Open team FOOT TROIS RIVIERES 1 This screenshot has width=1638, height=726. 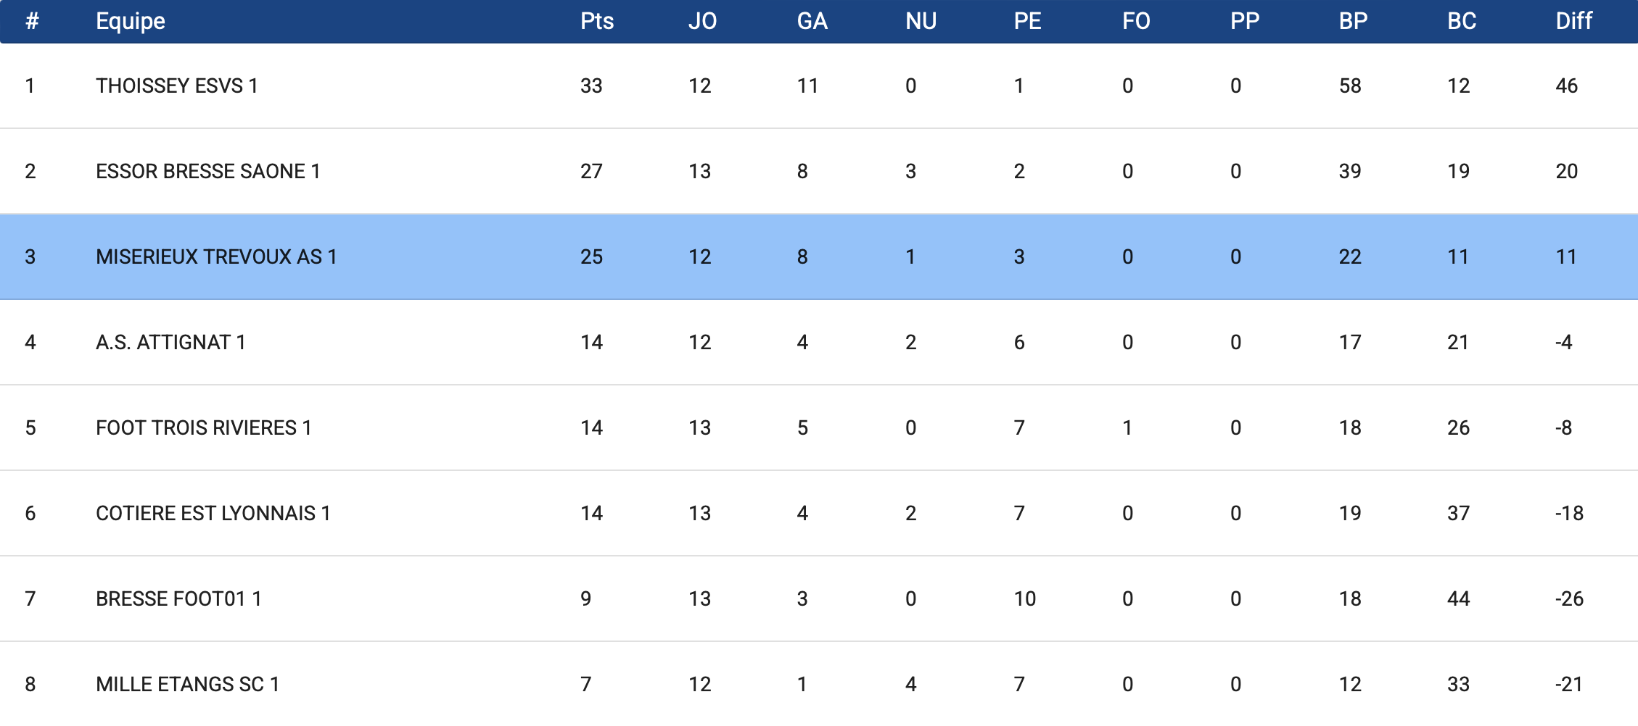(204, 428)
